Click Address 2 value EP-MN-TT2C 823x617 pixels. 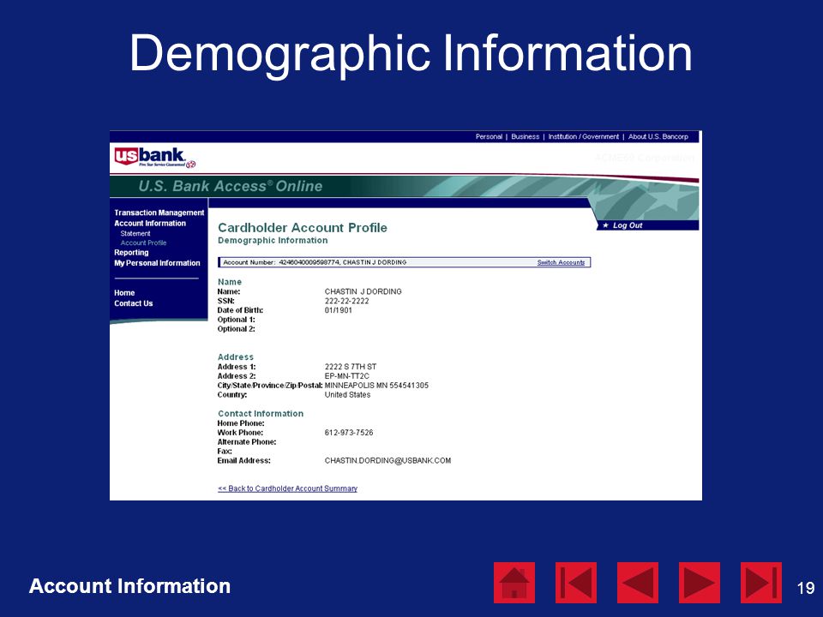pos(346,376)
